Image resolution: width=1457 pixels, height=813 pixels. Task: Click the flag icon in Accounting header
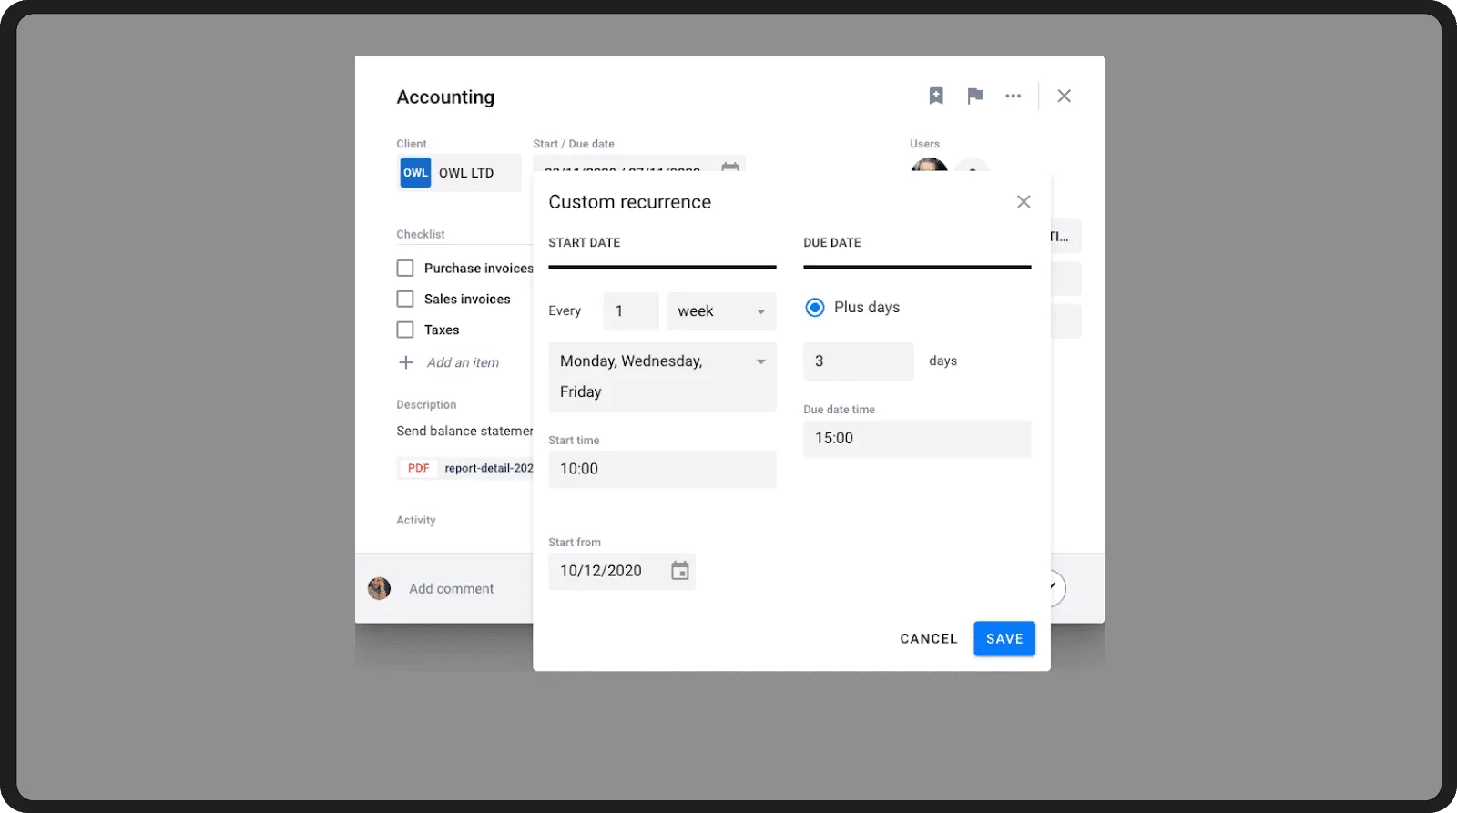click(975, 96)
